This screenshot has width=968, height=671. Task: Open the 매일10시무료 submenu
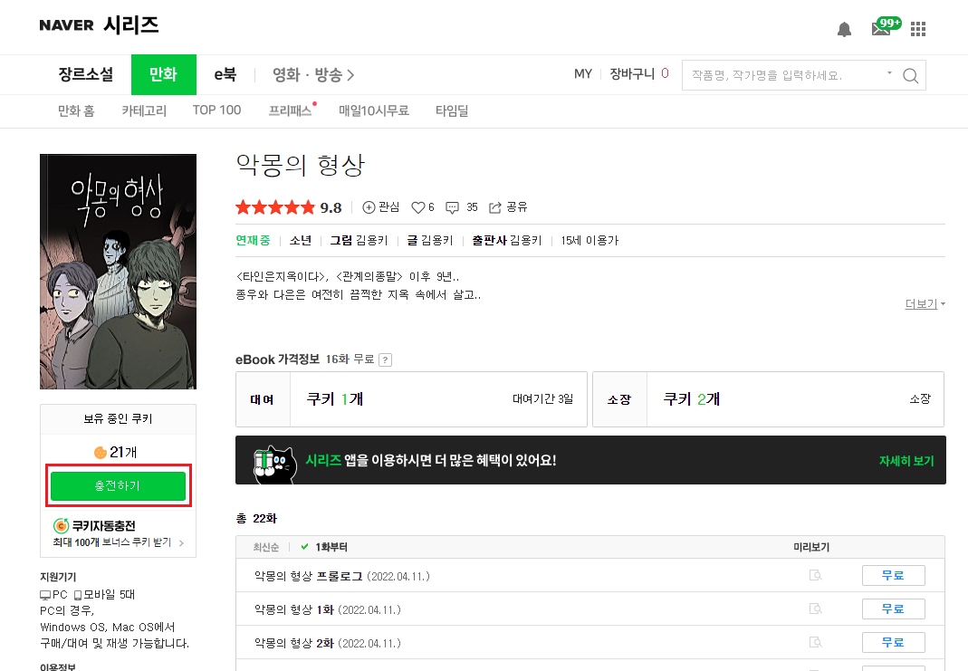(373, 111)
